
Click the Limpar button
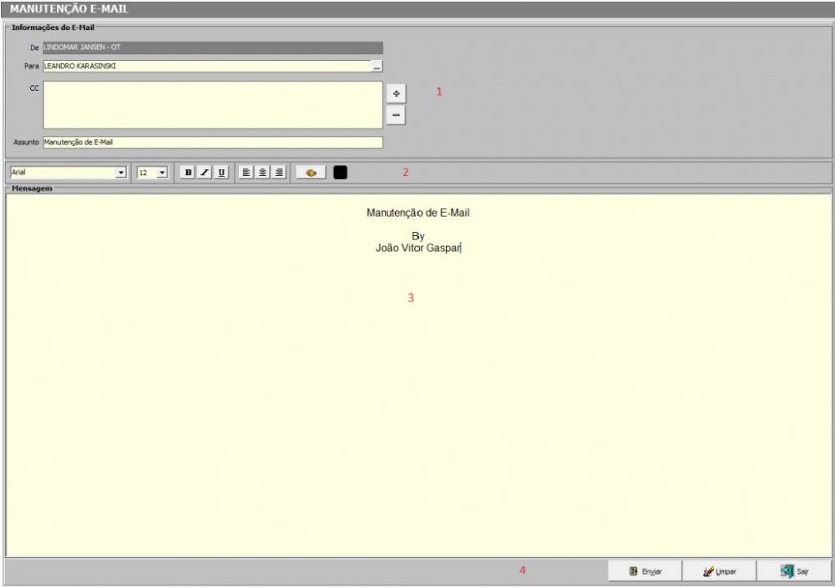[x=719, y=571]
